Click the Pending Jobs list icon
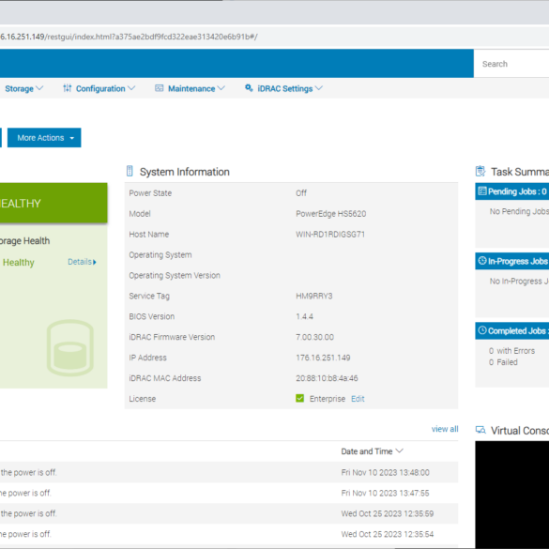549x549 pixels. [x=482, y=191]
